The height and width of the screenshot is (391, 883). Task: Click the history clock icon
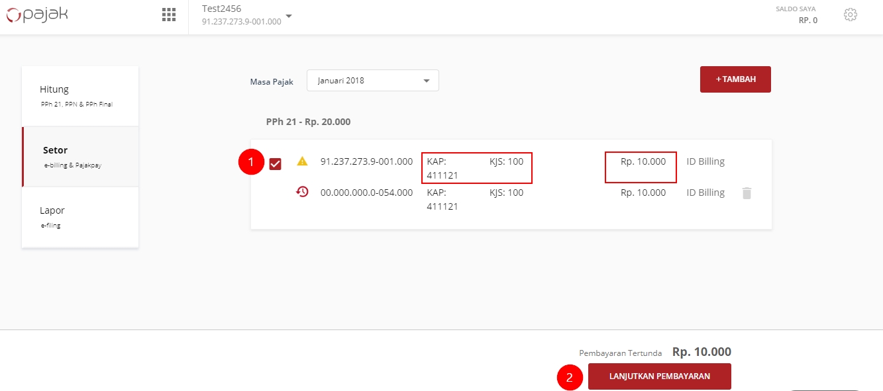[x=302, y=192]
